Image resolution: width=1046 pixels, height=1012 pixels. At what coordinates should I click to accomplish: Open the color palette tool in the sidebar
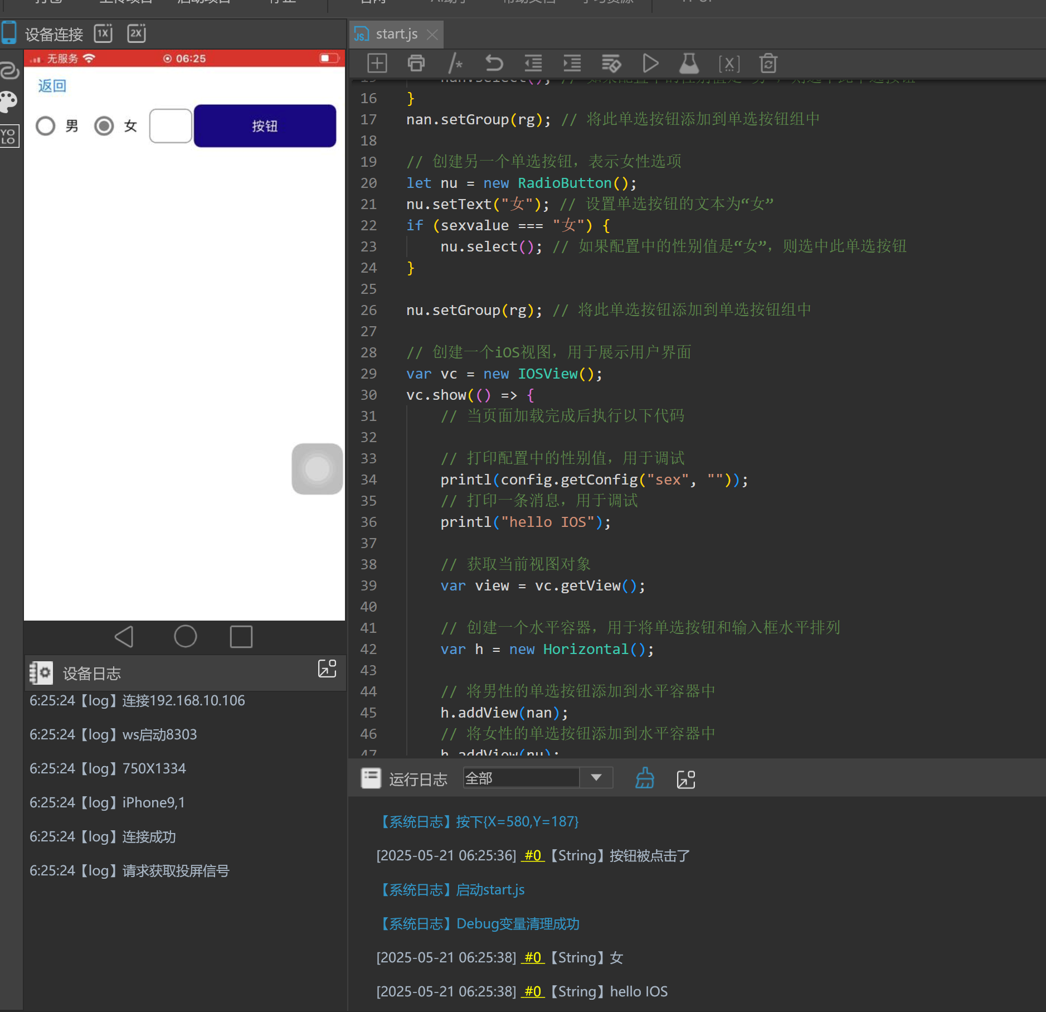9,102
